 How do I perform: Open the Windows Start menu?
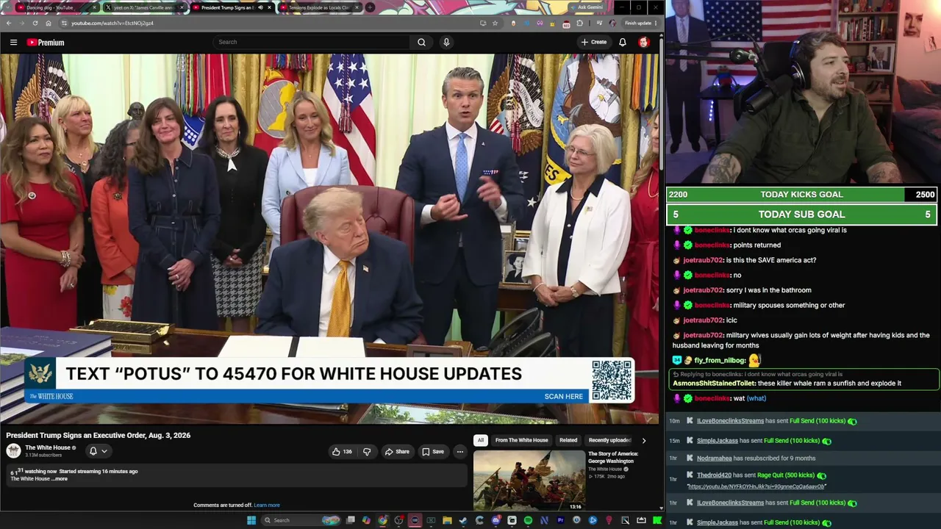tap(251, 520)
